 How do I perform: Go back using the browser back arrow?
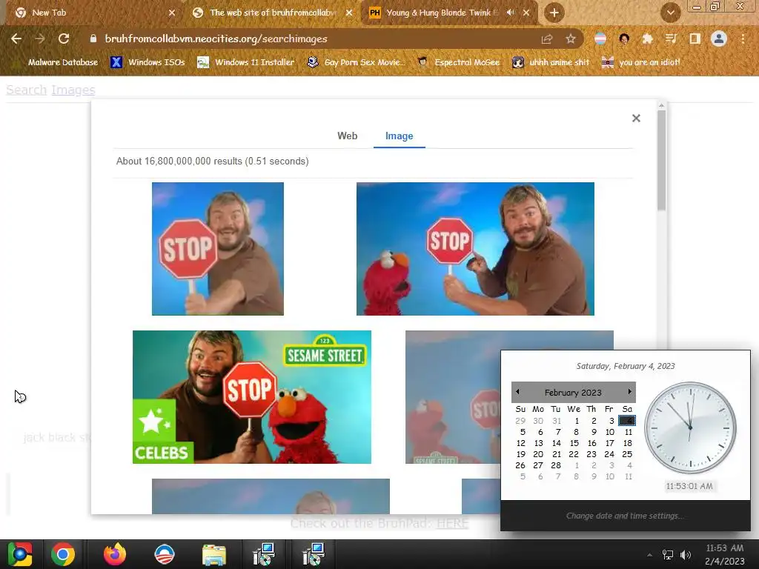[x=16, y=39]
